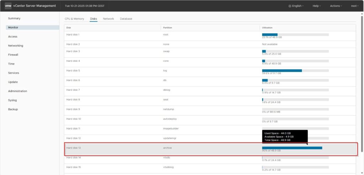Open the Update section
Viewport: 364px width, 175px height.
click(x=13, y=82)
